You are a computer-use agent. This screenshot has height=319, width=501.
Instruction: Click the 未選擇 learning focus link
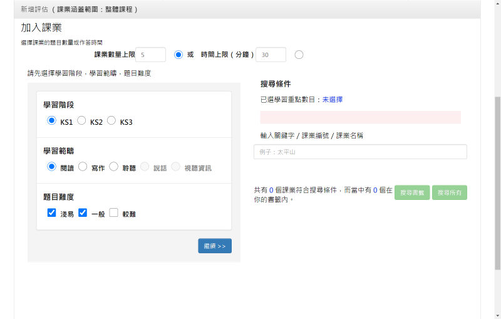point(333,100)
